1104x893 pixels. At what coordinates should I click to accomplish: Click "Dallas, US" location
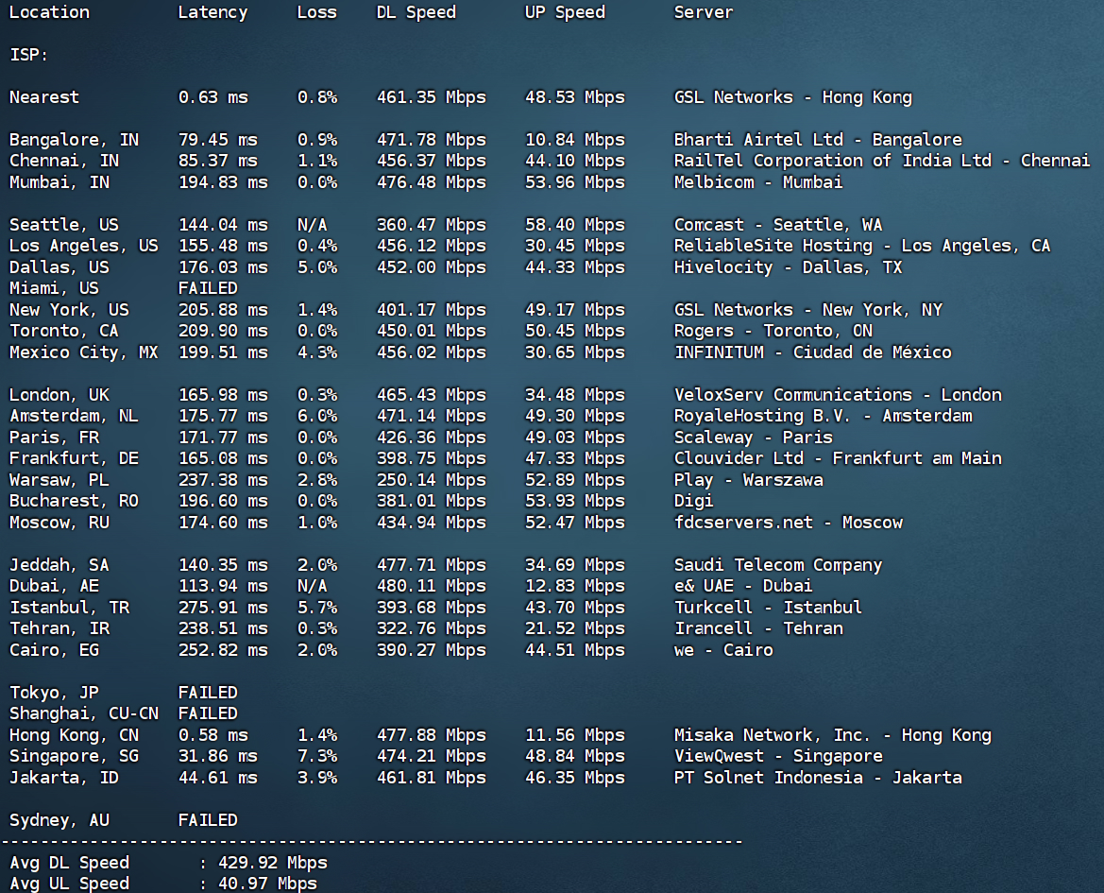59,267
